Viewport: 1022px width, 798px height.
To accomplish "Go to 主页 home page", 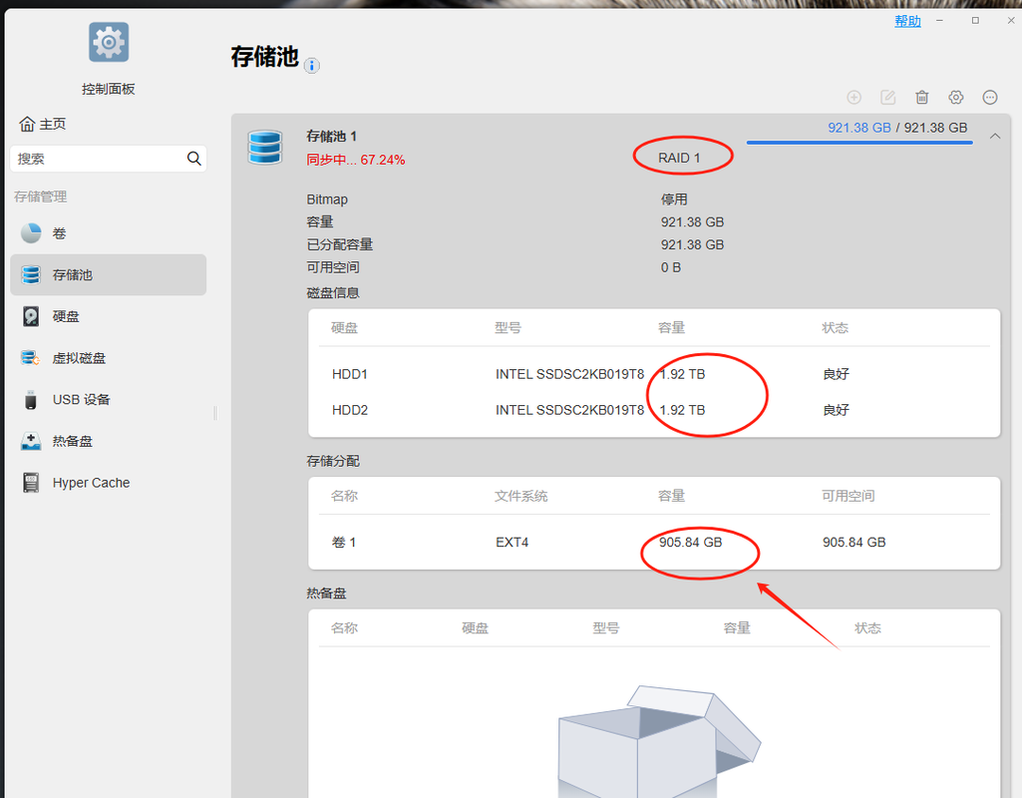I will coord(43,124).
